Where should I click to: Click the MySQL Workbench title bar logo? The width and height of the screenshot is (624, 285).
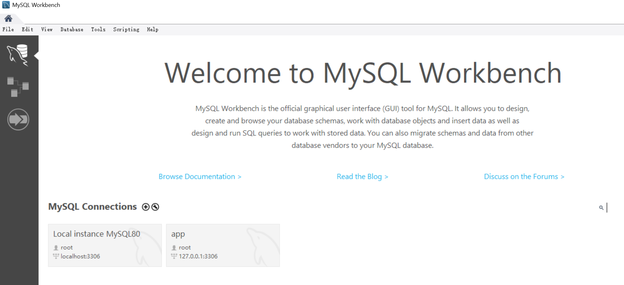pos(6,5)
